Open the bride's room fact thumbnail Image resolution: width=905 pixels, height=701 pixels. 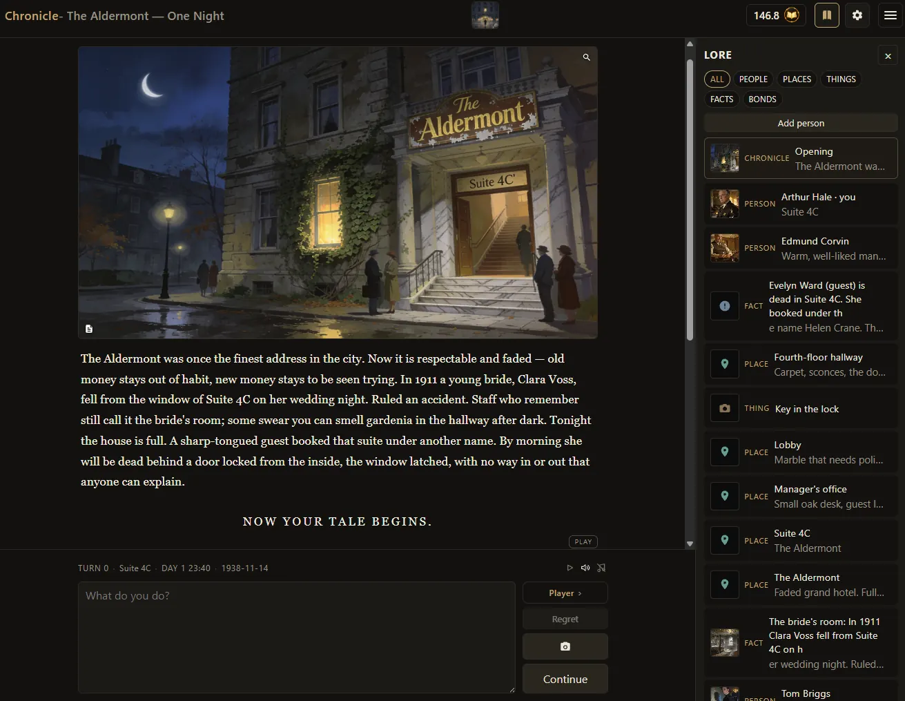pyautogui.click(x=725, y=642)
